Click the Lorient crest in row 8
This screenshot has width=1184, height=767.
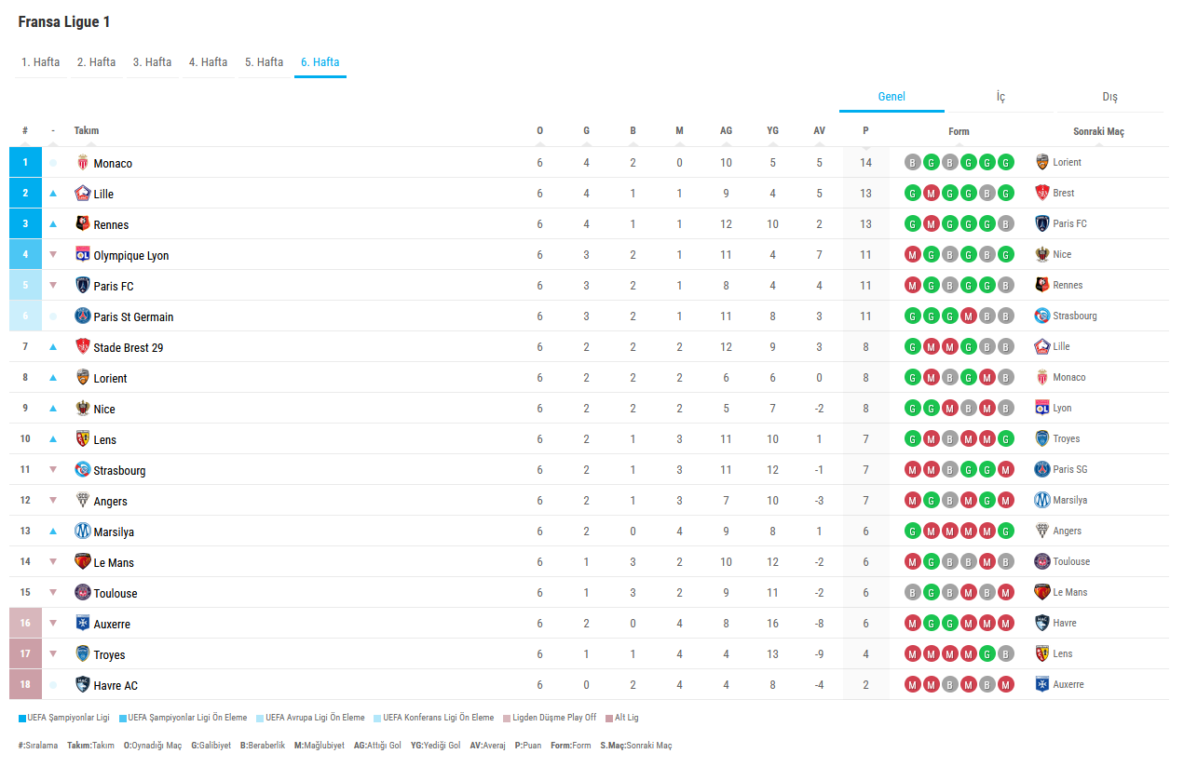tap(83, 378)
